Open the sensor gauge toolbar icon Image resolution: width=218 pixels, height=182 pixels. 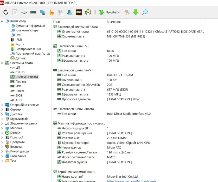click(88, 12)
